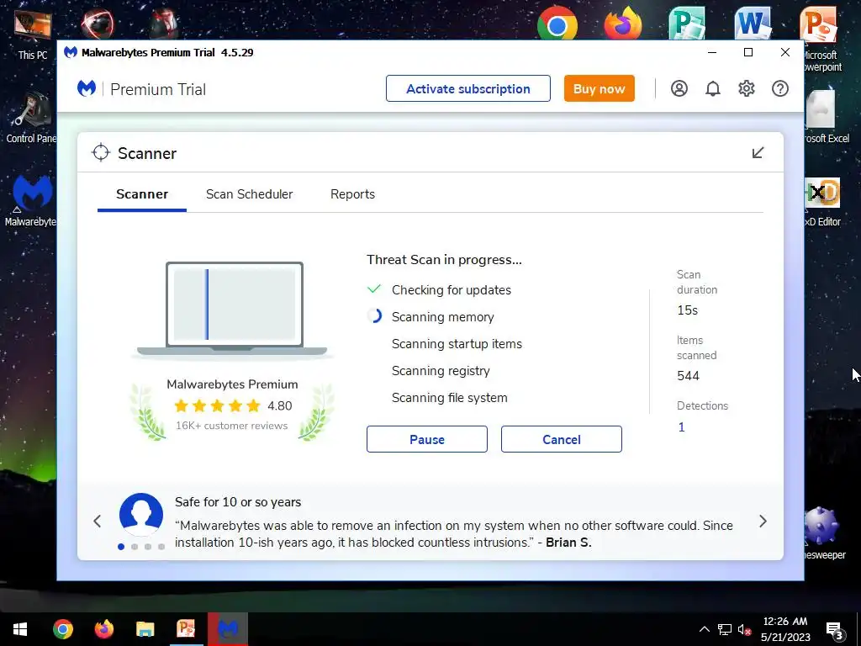Open File Explorer from the taskbar
The image size is (861, 646).
click(145, 629)
